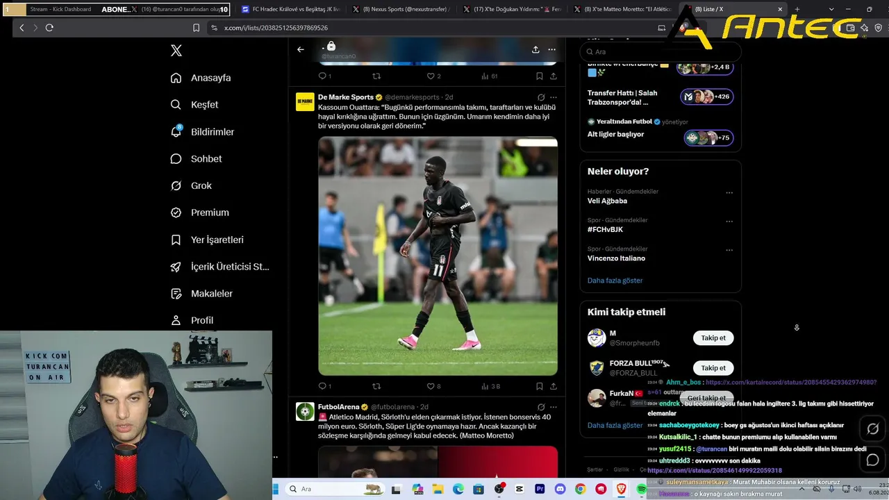Ask Grok about the De Marke Sports tweet

tap(541, 97)
